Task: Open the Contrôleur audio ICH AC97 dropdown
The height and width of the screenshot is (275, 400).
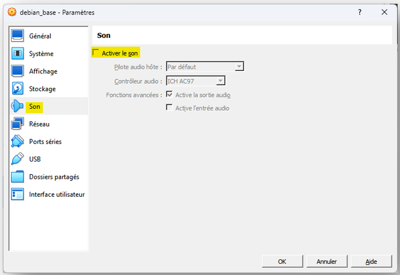Action: coord(196,81)
